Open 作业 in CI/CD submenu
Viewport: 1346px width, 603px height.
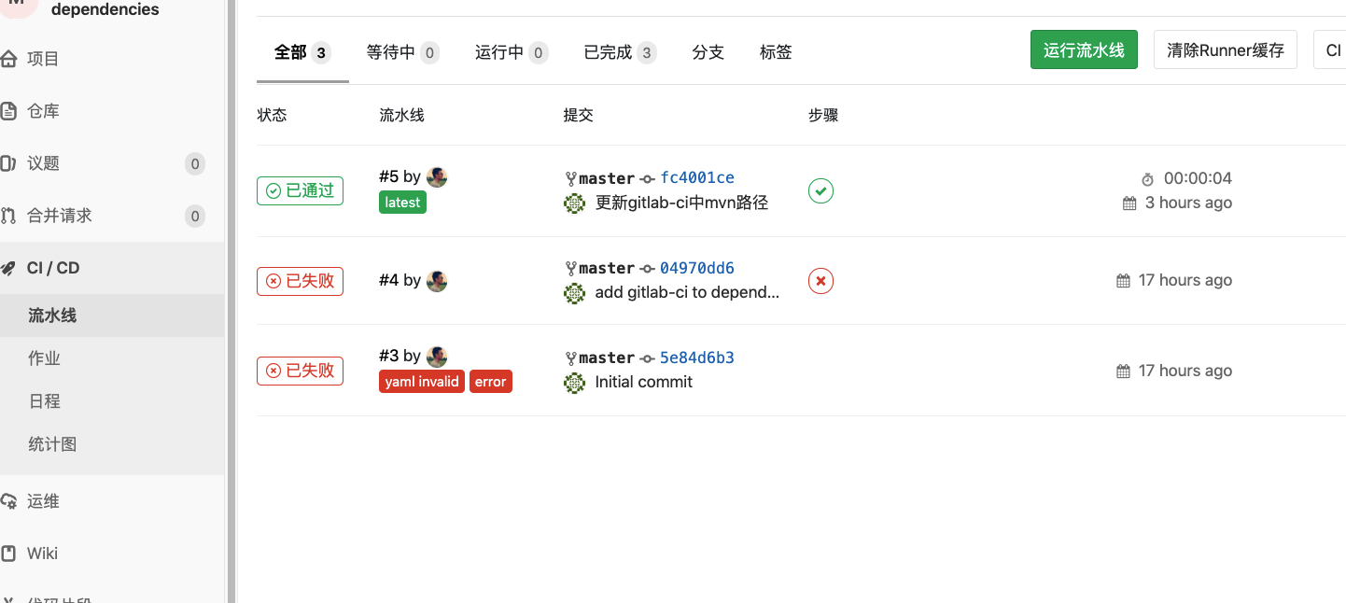44,358
